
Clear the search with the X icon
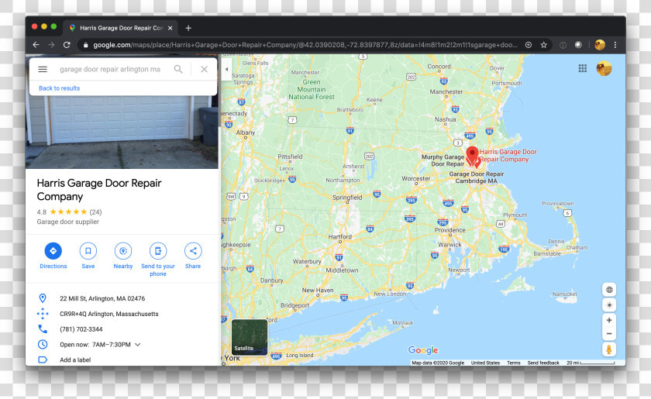tap(205, 69)
